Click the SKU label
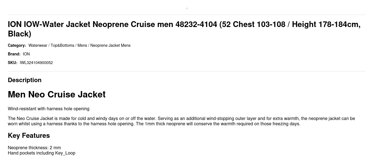This screenshot has height=164, width=371. click(x=13, y=63)
